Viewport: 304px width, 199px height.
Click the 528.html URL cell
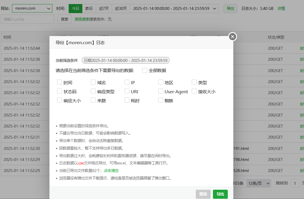click(241, 171)
